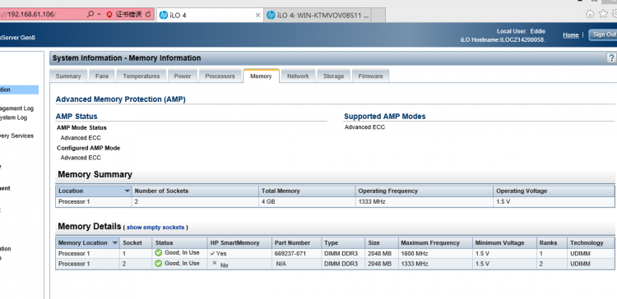Click the SmartMemory Yes checkmark icon
Image resolution: width=617 pixels, height=299 pixels.
(x=212, y=254)
